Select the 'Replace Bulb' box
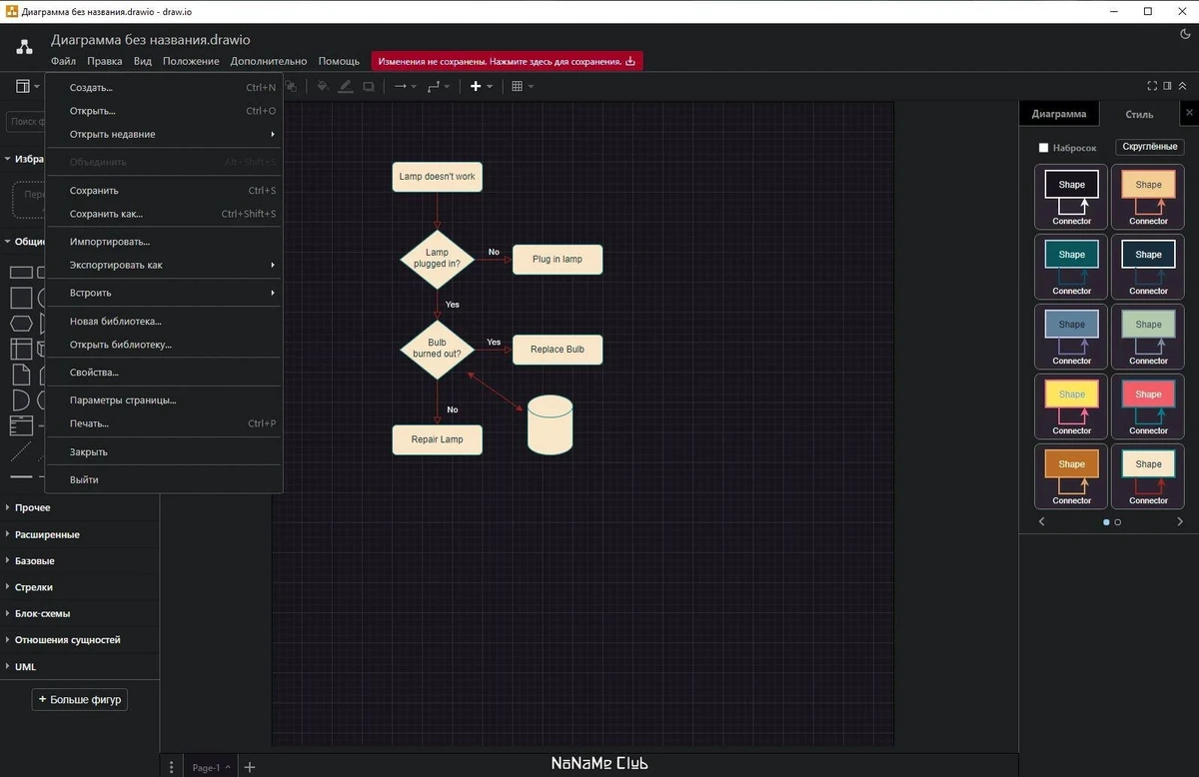This screenshot has height=777, width=1199. 558,350
